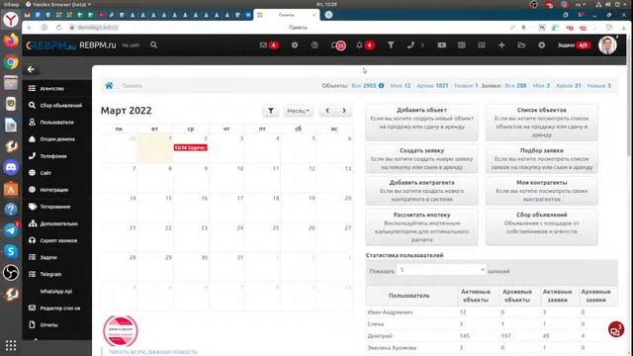Click the Рассчитать ипотеку card
The width and height of the screenshot is (633, 356).
(x=422, y=226)
